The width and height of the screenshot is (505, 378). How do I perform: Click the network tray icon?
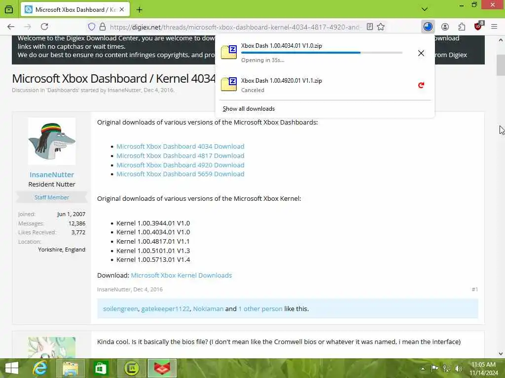pos(446,368)
